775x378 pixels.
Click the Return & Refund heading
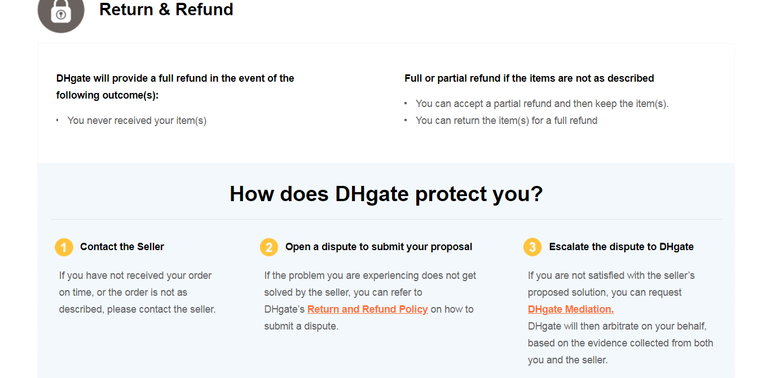(x=166, y=10)
